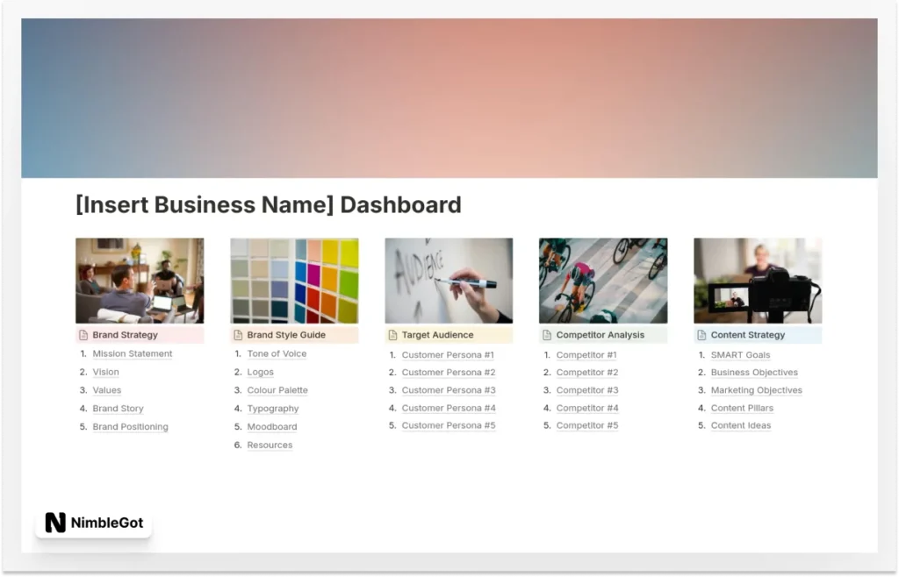
Task: Click the Dashboard page title
Action: coord(269,205)
